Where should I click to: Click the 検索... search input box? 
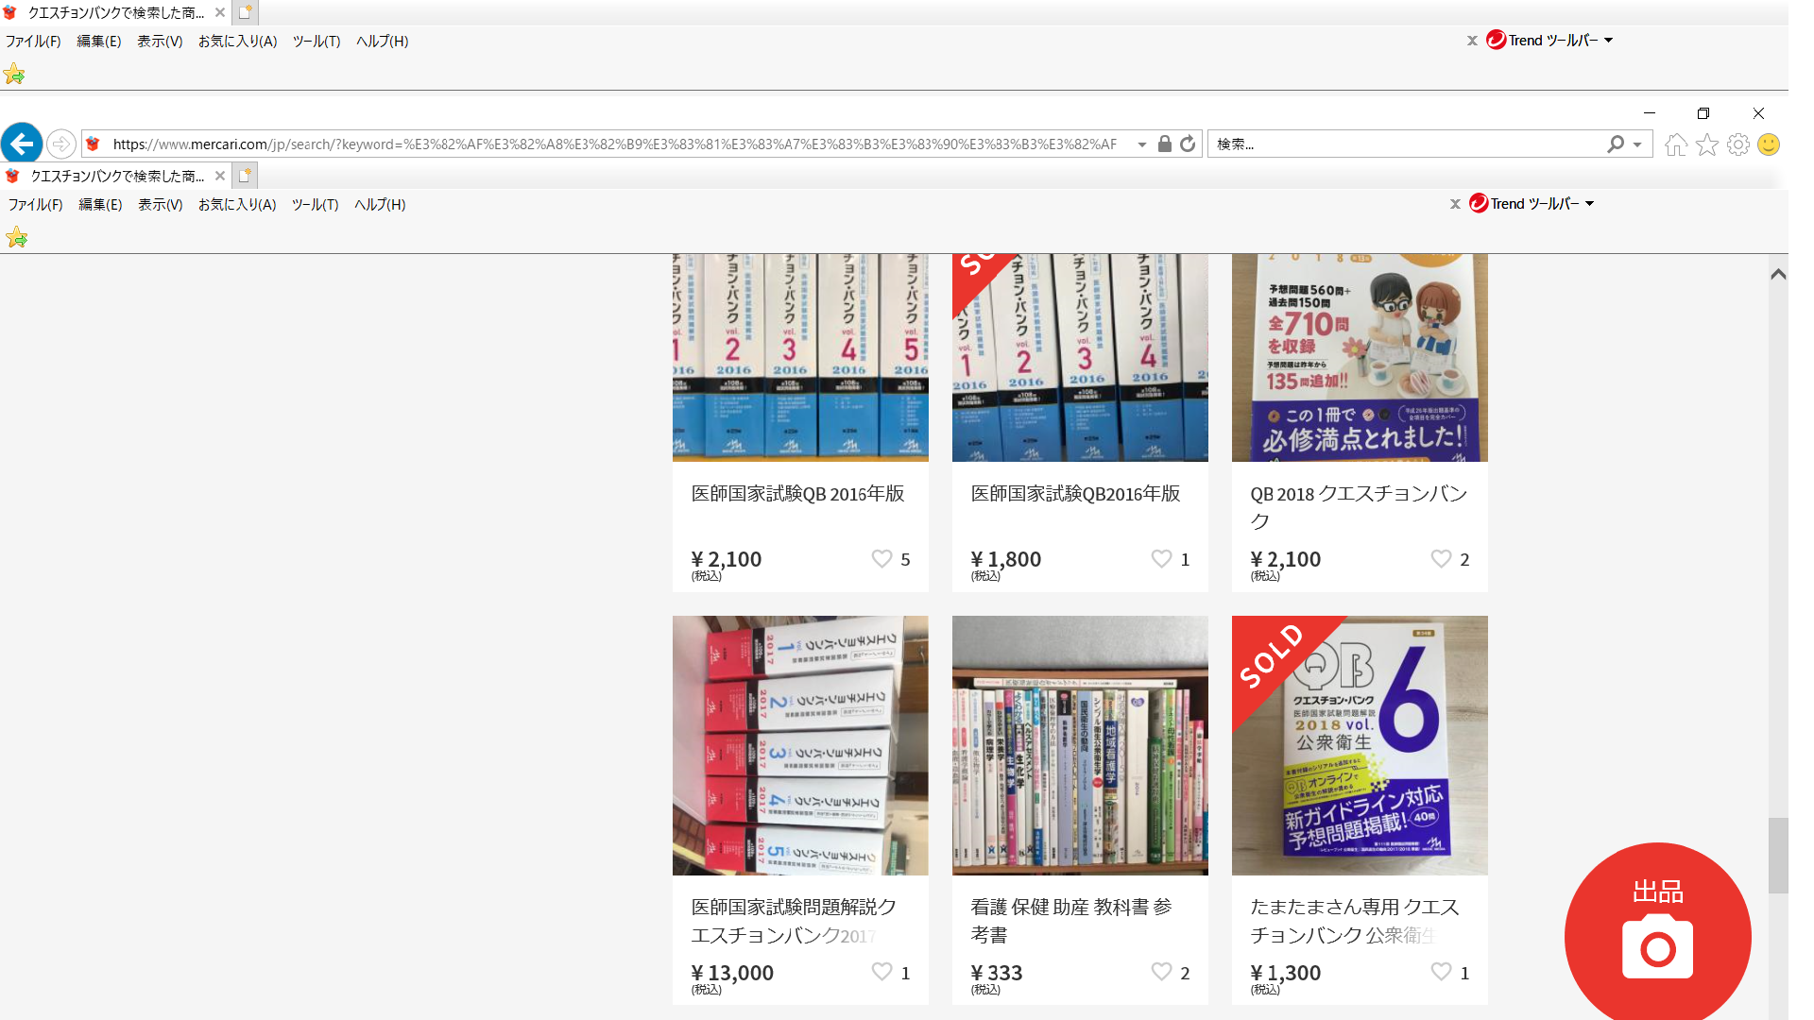[x=1408, y=144]
